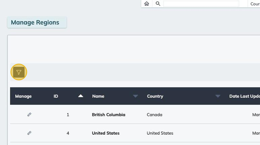Open the Country column dropdown arrow
Viewport: 260px width, 145px height.
(218, 96)
